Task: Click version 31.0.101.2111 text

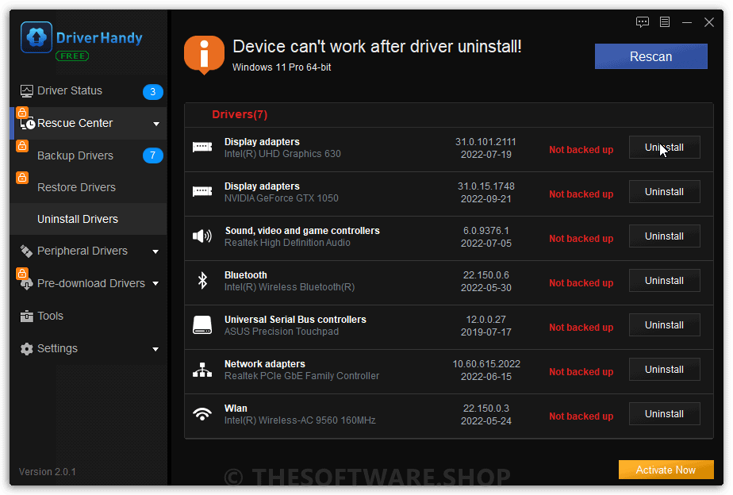Action: (x=485, y=142)
